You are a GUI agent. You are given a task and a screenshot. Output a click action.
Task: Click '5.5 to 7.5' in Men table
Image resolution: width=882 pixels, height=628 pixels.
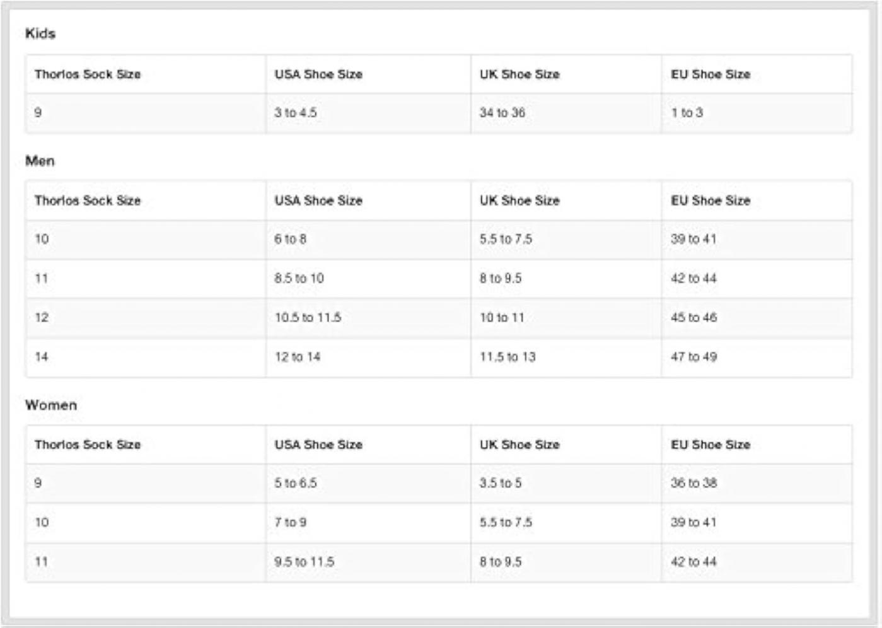click(506, 239)
